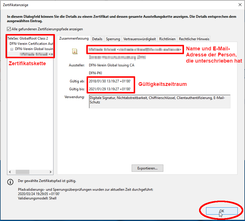The image size is (245, 221).
Task: Select TeleSec GlobalRoot Class 2 entry
Action: coord(28,38)
